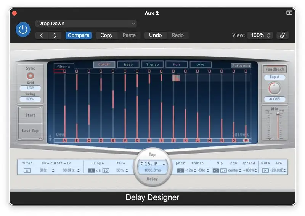Switch to the Reso view tab

click(x=128, y=65)
